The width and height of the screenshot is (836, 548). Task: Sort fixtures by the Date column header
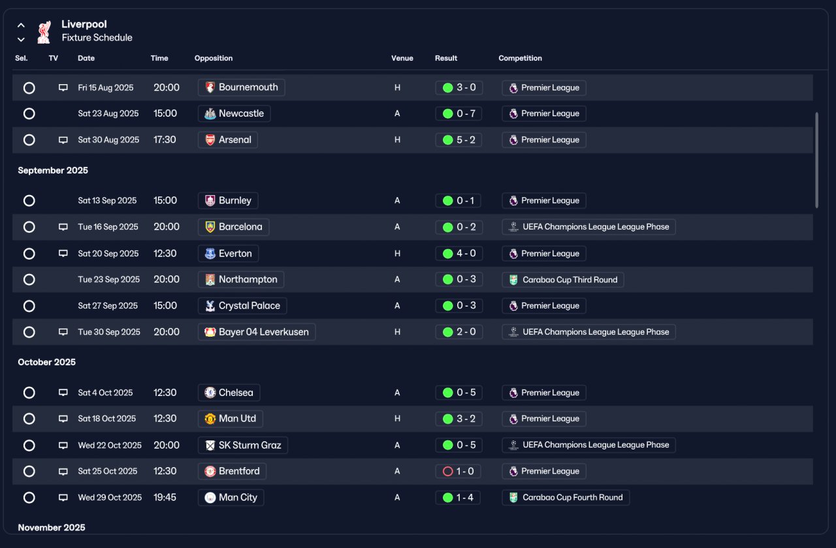[x=86, y=58]
